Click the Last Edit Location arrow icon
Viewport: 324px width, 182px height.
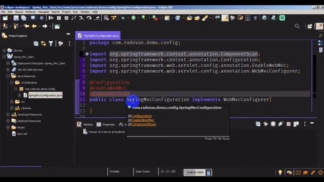point(26,26)
